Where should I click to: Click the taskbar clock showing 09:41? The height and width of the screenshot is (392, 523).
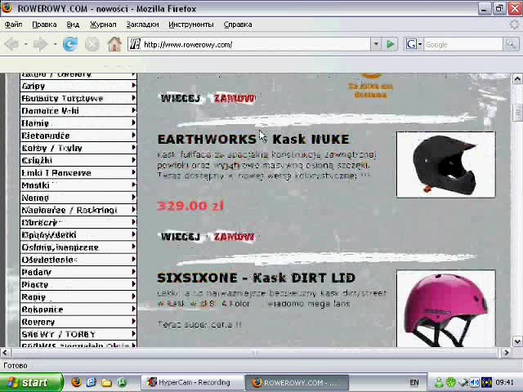point(505,382)
